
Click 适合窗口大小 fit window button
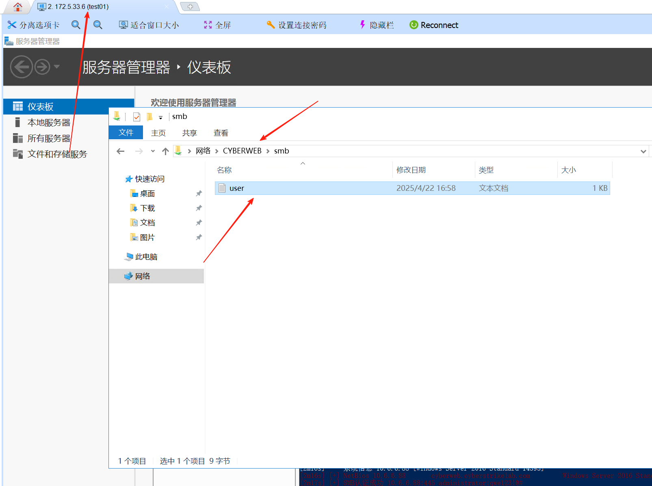(149, 25)
